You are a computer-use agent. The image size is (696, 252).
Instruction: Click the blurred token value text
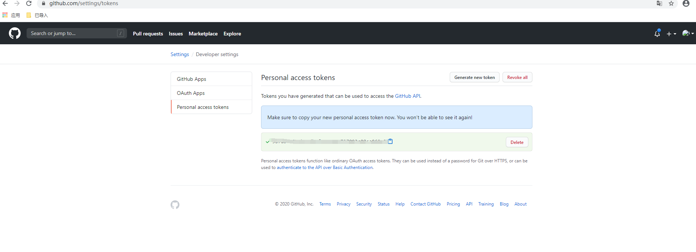click(x=329, y=141)
